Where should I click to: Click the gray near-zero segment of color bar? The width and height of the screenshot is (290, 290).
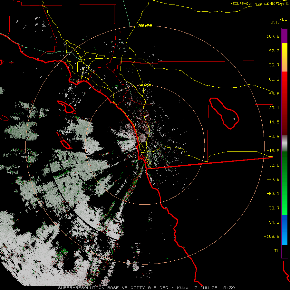point(285,143)
